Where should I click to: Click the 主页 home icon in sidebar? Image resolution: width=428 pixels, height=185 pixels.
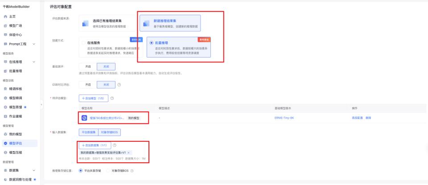pos(5,16)
